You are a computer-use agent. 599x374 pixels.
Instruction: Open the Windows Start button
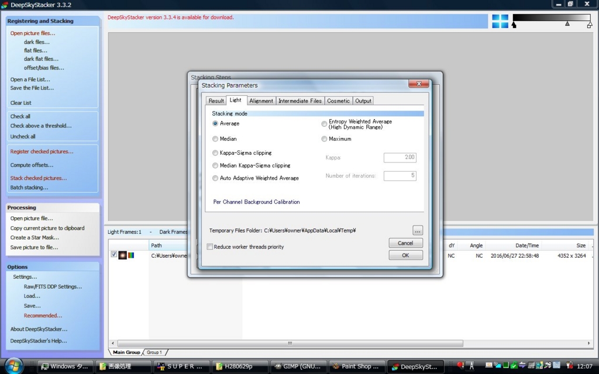(14, 366)
